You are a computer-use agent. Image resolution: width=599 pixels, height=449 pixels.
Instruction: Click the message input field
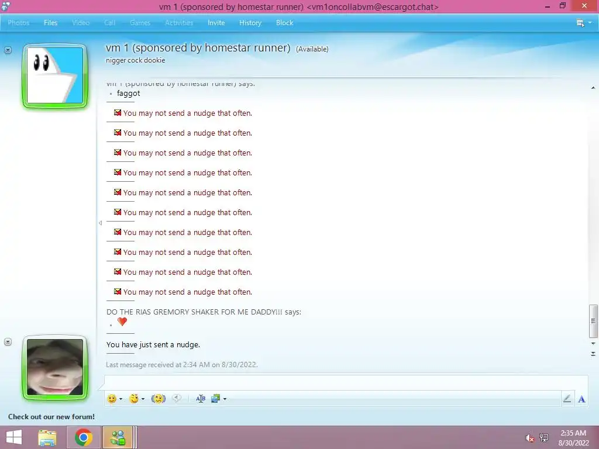click(346, 383)
